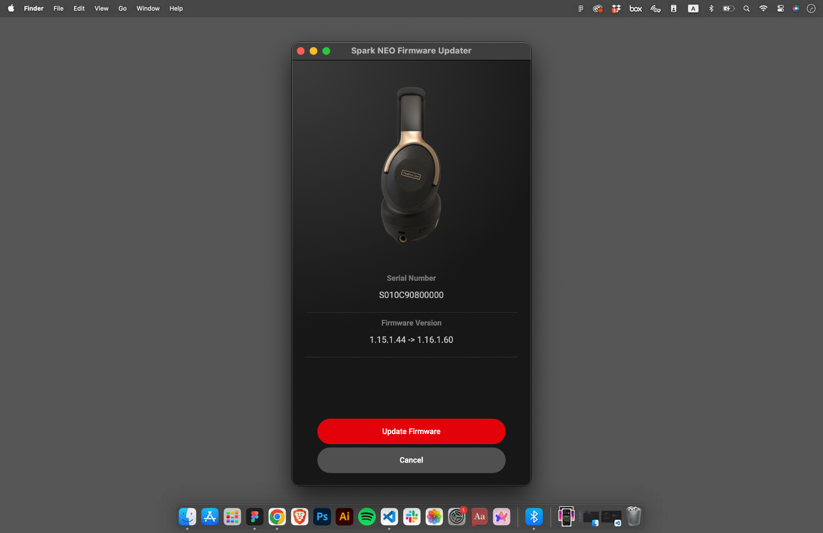The height and width of the screenshot is (533, 823).
Task: Open Adobe Illustrator from the dock
Action: 345,516
